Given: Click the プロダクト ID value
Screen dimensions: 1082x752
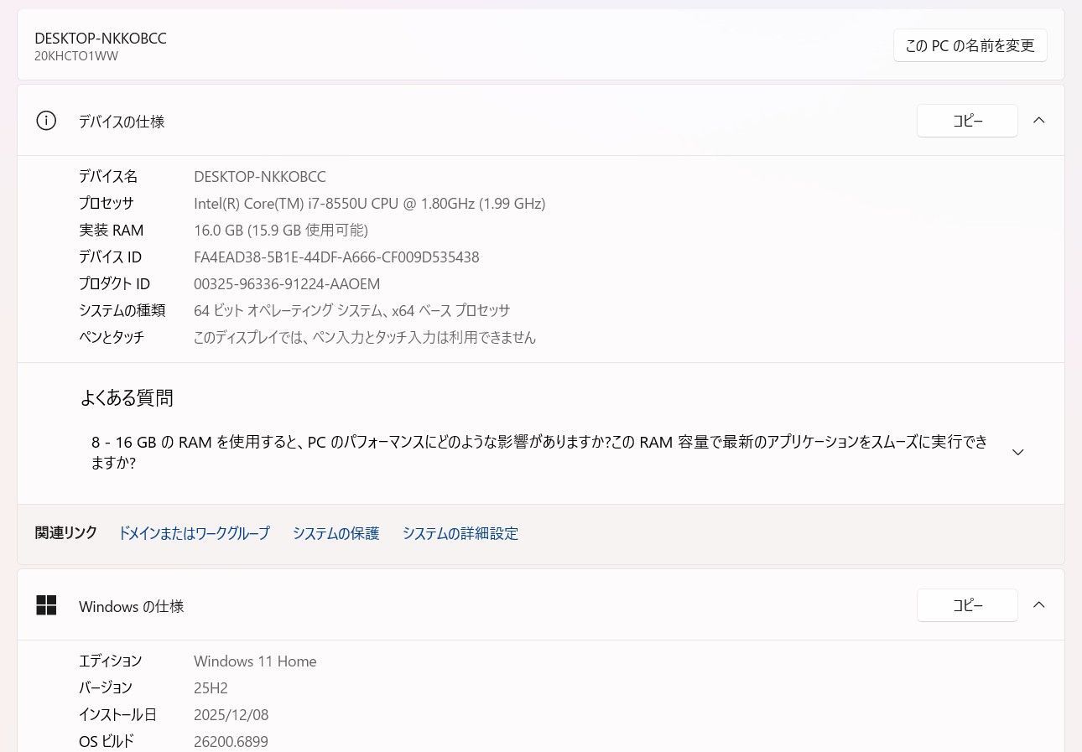Looking at the screenshot, I should click(x=286, y=283).
